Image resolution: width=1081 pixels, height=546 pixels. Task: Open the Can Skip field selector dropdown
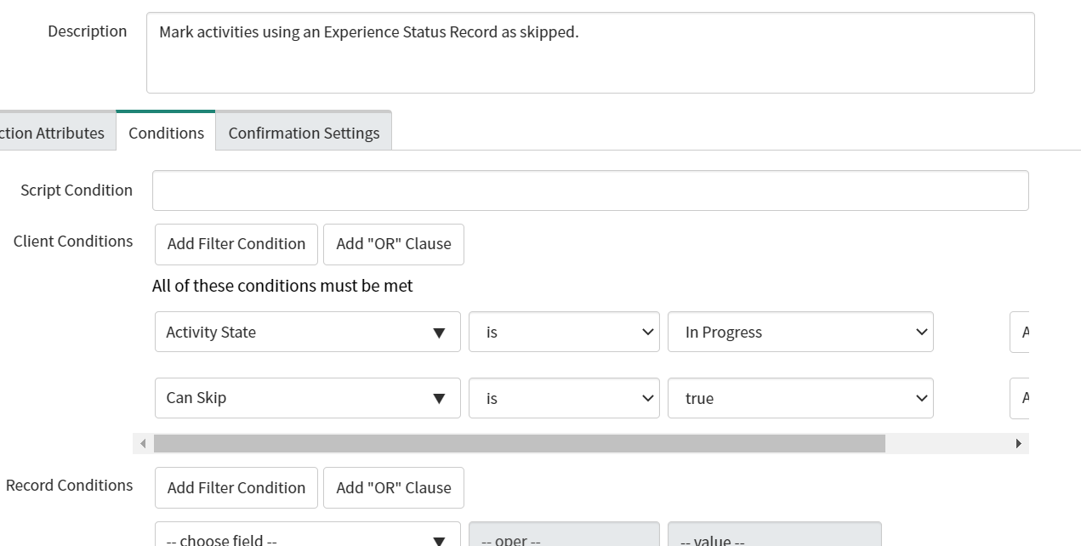[306, 397]
